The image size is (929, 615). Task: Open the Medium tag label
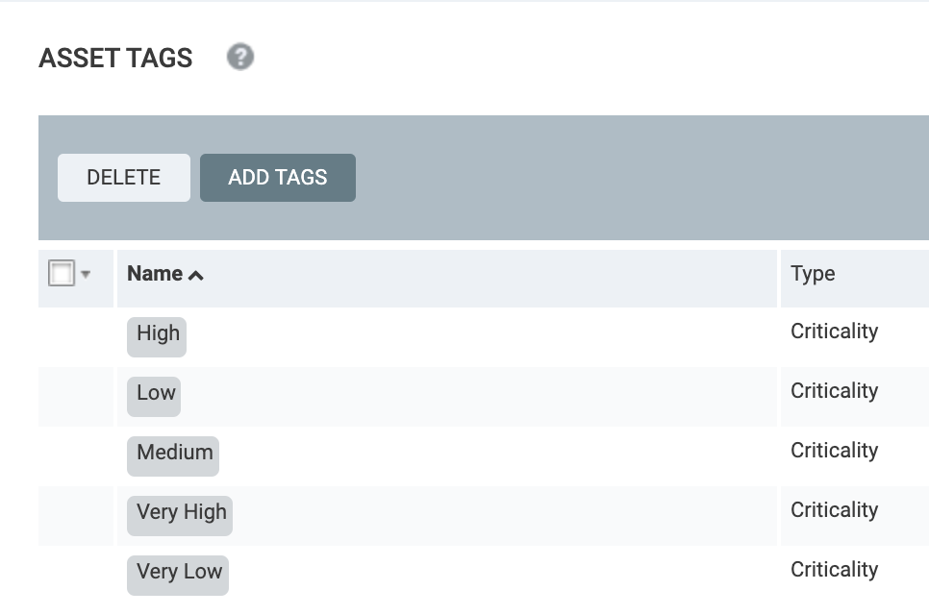pyautogui.click(x=174, y=453)
